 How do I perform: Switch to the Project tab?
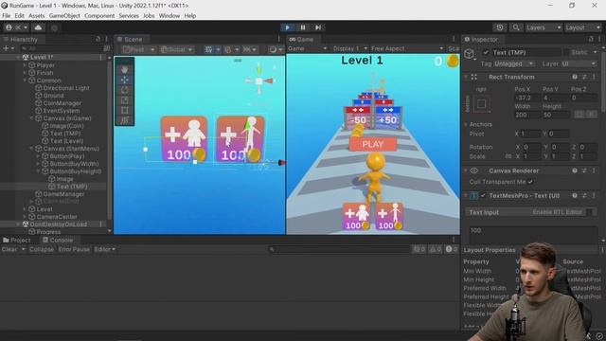(x=17, y=240)
